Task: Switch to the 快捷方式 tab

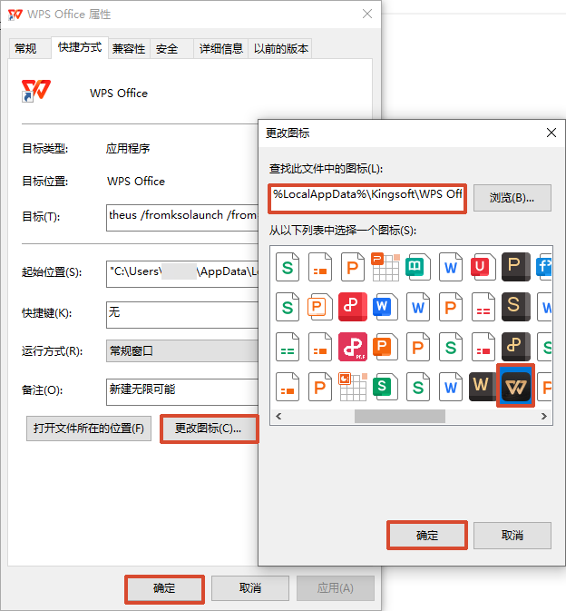Action: point(80,47)
